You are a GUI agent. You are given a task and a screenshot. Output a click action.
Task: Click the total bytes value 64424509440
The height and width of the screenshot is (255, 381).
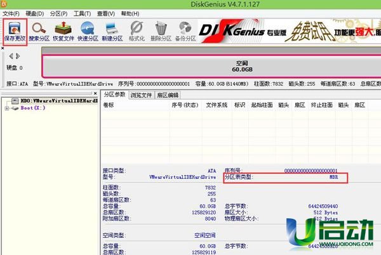(x=323, y=206)
